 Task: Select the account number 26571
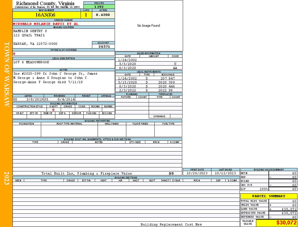(x=104, y=47)
